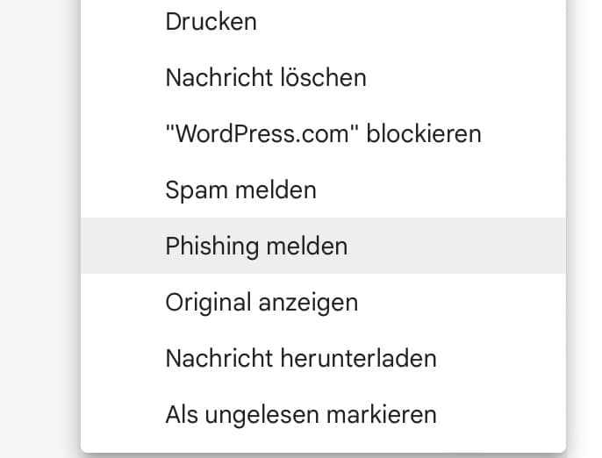Block the sender WordPress.com
Viewport: 602px width, 458px height.
tap(323, 134)
